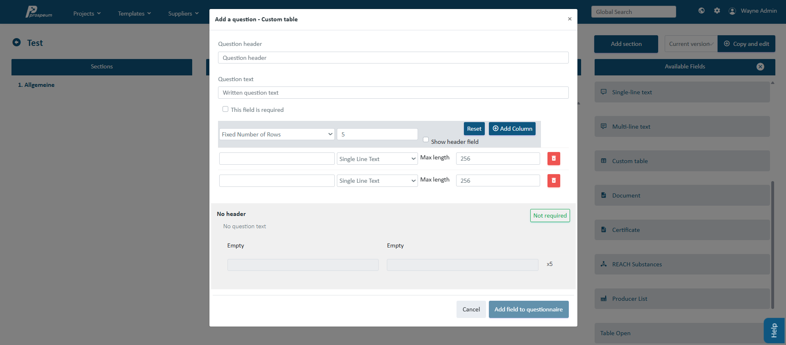Click the No header preview title
786x345 pixels.
click(231, 214)
